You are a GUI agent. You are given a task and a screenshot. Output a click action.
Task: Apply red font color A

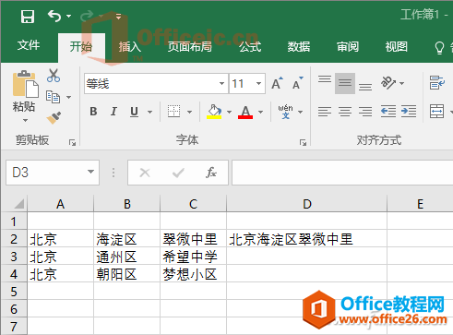tap(245, 112)
